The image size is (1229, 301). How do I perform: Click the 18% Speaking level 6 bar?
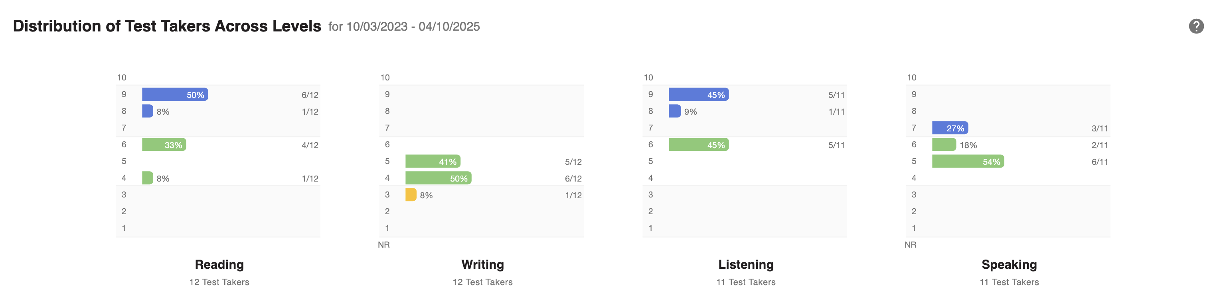pyautogui.click(x=944, y=144)
